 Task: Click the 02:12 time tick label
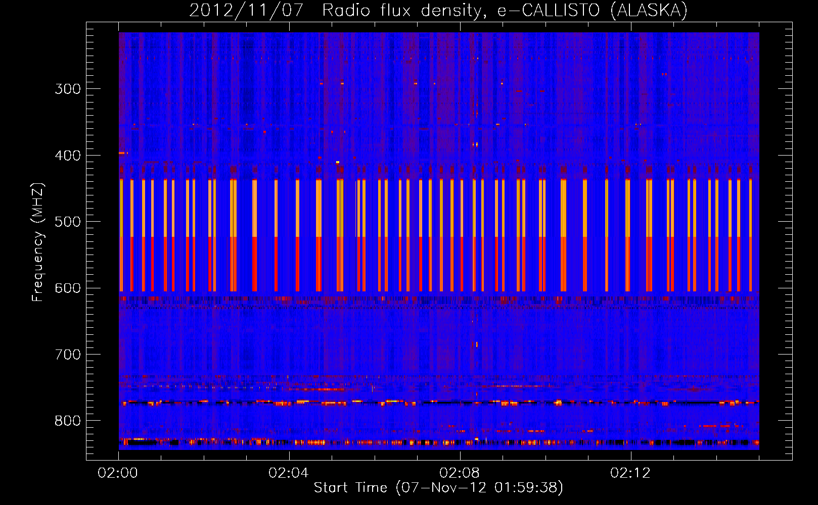(x=630, y=473)
